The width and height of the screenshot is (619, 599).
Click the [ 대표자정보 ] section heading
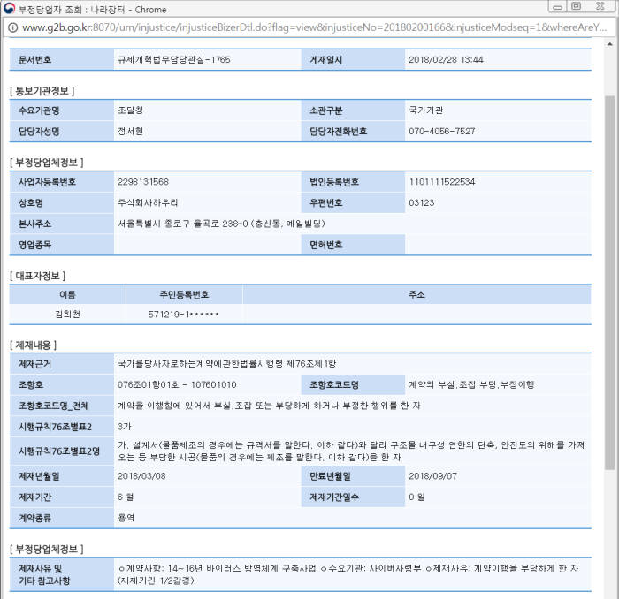click(x=37, y=276)
